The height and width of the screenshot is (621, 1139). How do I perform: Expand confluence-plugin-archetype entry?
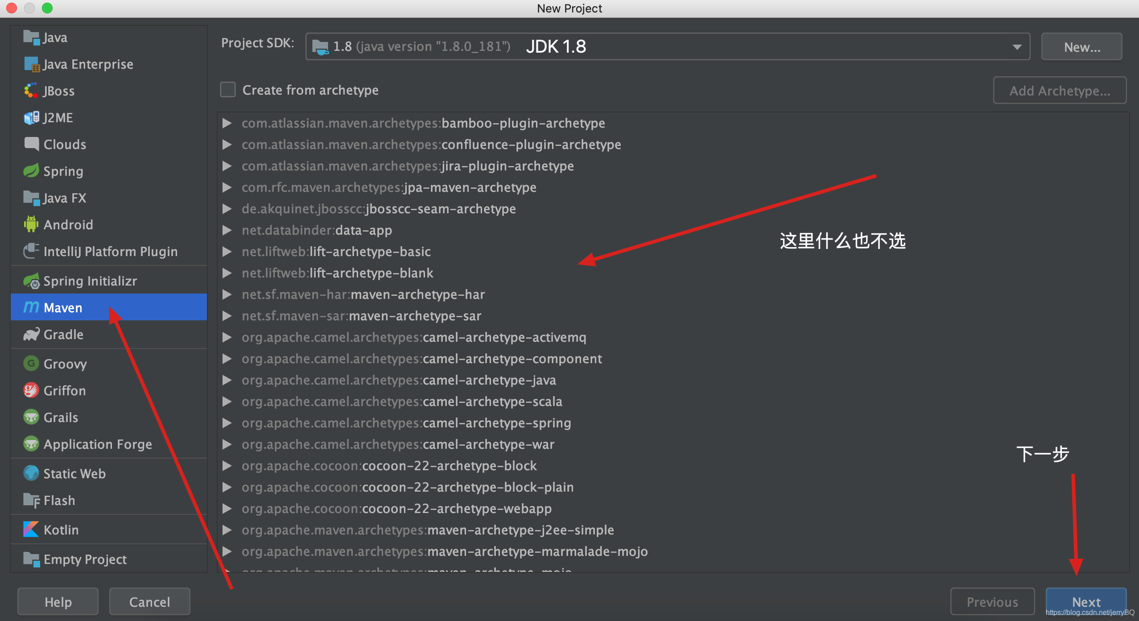pos(227,145)
